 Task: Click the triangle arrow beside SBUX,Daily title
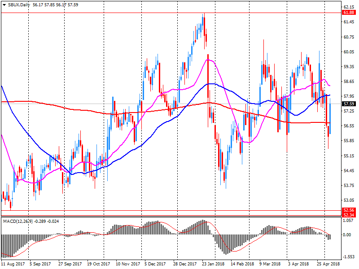[x=4, y=4]
